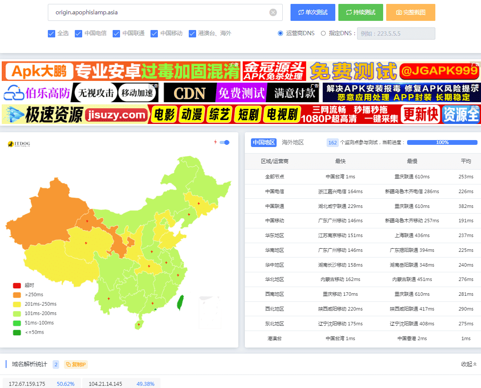Uncheck the 中国移动 checkbox
Image resolution: width=481 pixels, height=388 pixels.
pyautogui.click(x=154, y=33)
